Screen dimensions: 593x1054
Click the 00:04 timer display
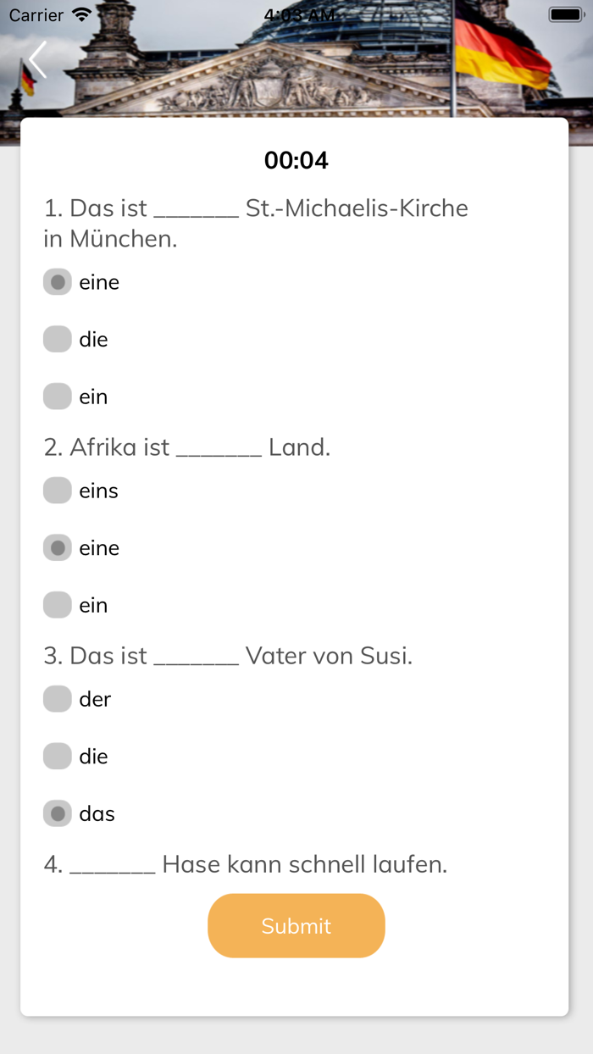point(296,159)
